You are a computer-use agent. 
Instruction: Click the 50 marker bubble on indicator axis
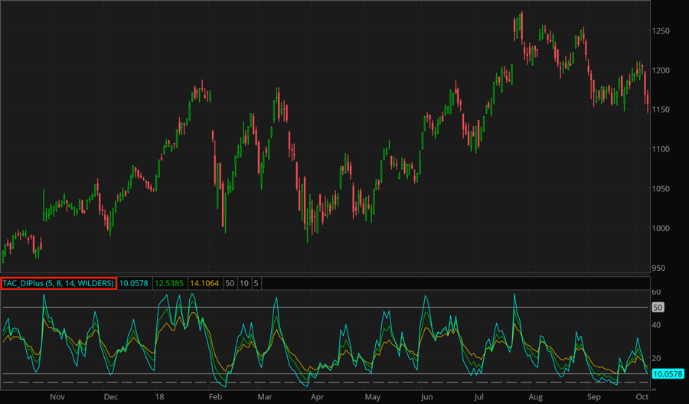tap(657, 308)
